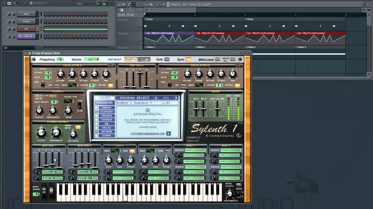The height and width of the screenshot is (209, 373).
Task: Open the Mod Env 2 Pitch AB destination
Action: pos(88,178)
